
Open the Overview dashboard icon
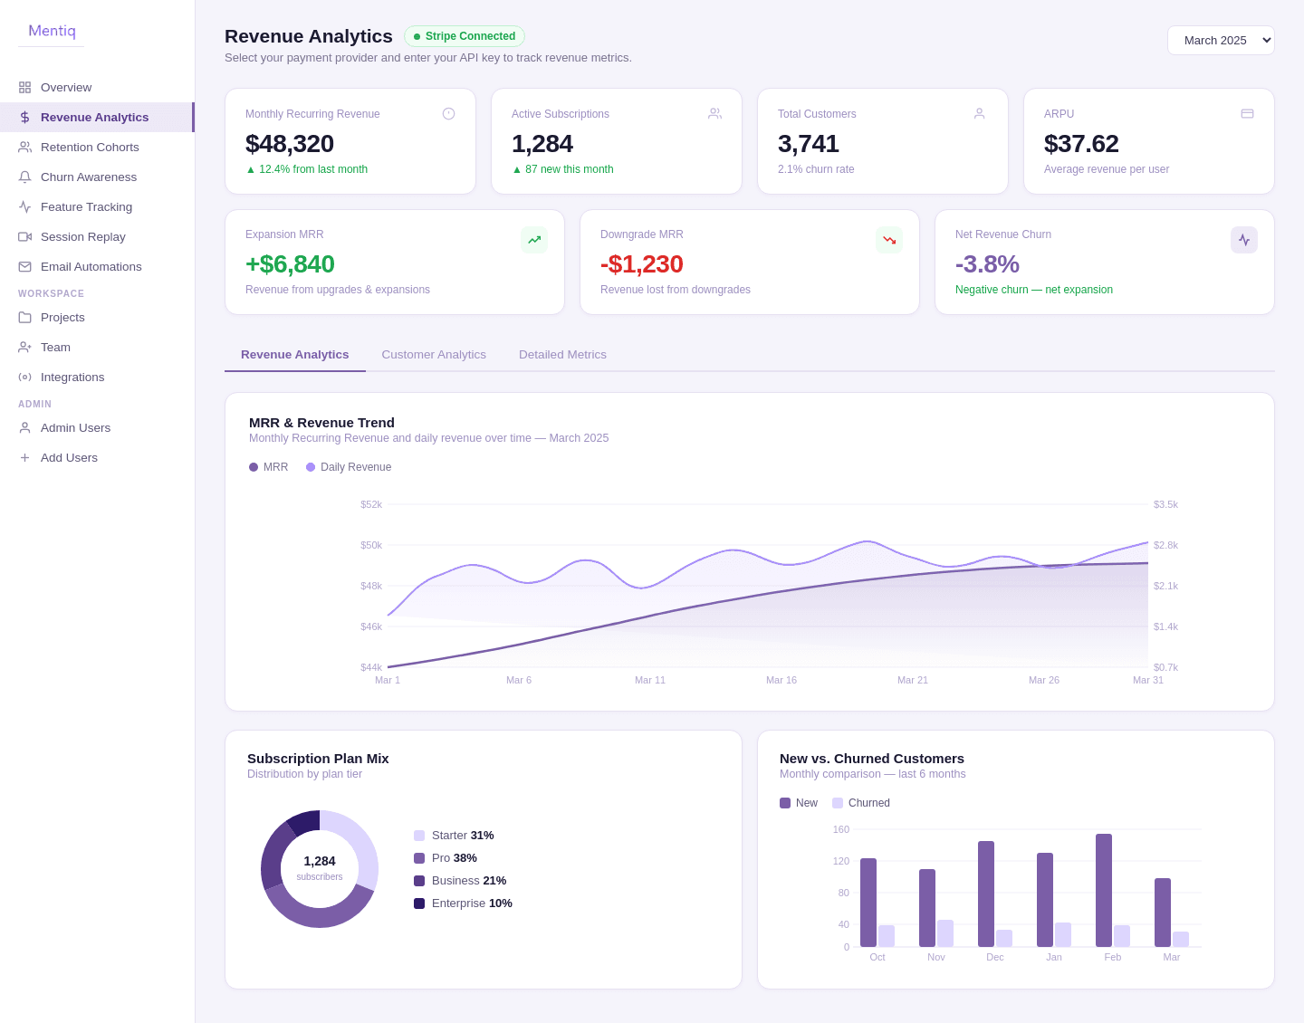25,87
